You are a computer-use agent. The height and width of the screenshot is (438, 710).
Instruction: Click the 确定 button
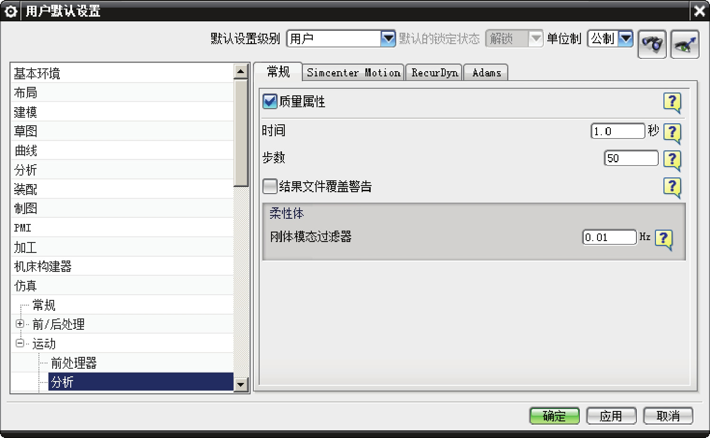tap(554, 416)
